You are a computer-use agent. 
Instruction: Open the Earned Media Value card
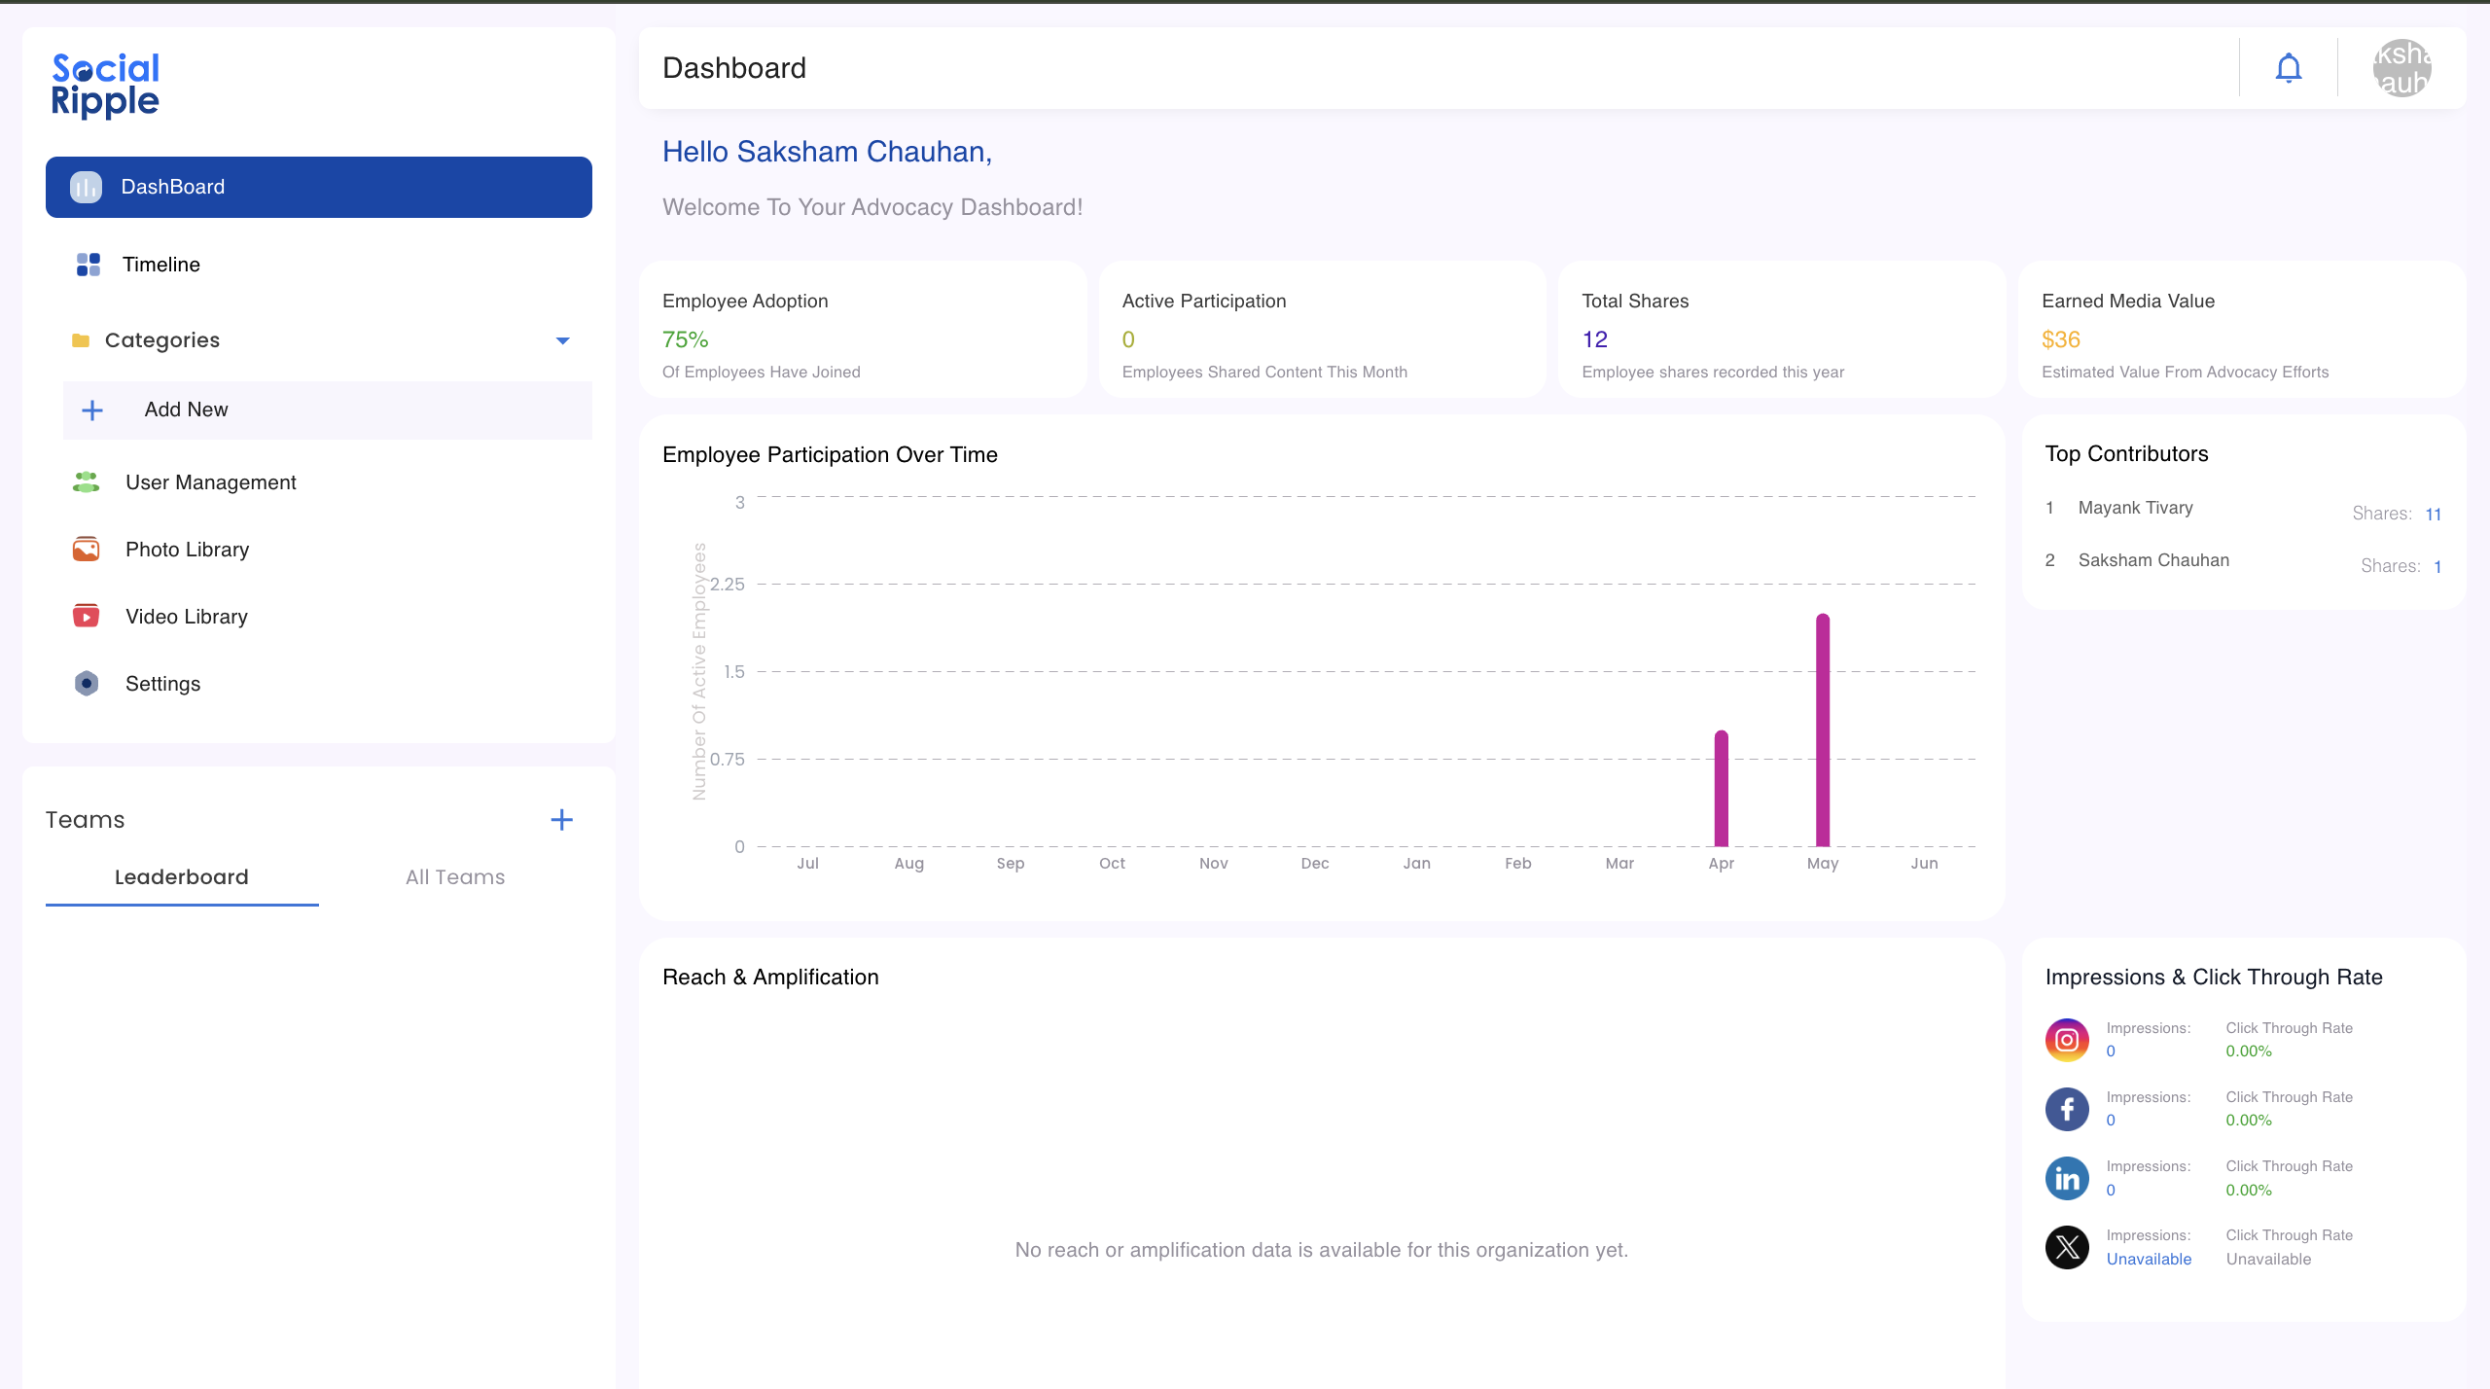pyautogui.click(x=2242, y=329)
